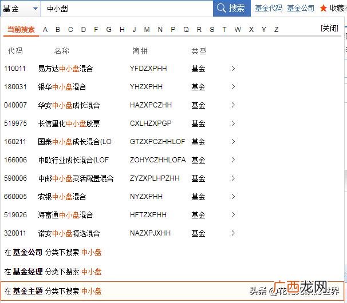The height and width of the screenshot is (303, 347).
Task: Select fund name 中欧行业成长混合(LOF
Action: tap(73, 160)
